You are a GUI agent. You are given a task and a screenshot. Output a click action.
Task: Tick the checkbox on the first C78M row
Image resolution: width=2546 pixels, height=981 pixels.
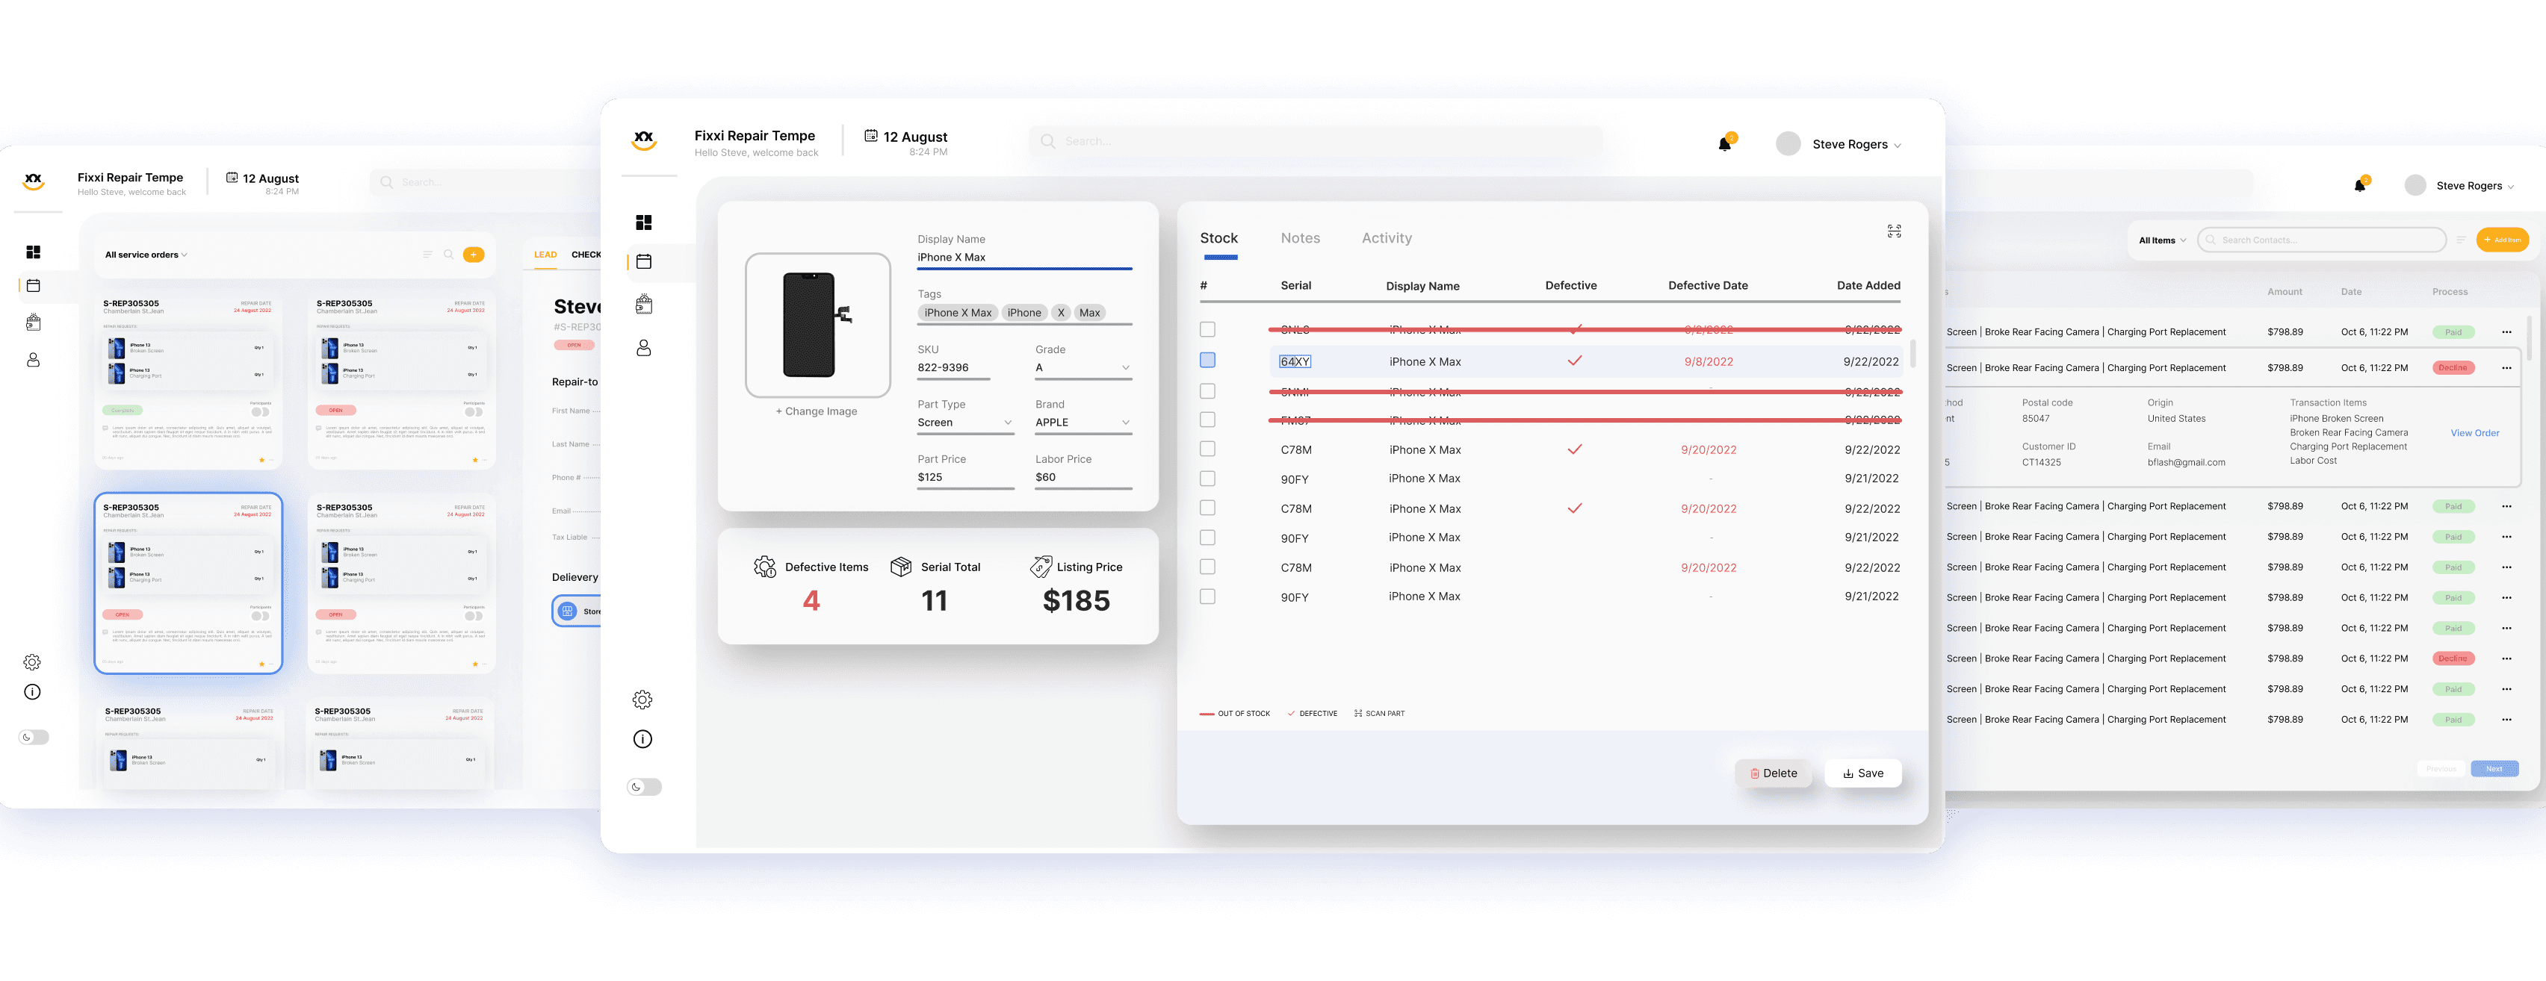tap(1207, 449)
